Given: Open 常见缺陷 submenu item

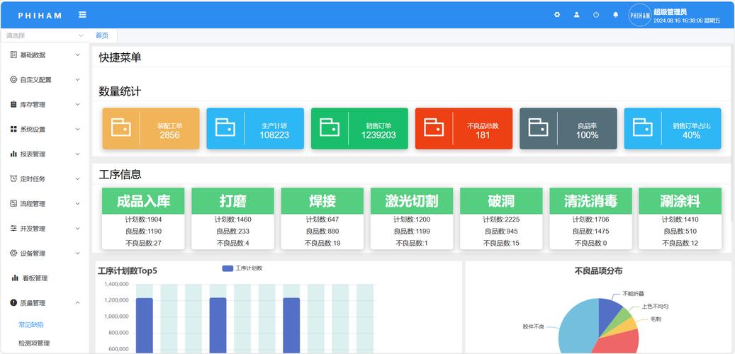Looking at the screenshot, I should tap(31, 324).
